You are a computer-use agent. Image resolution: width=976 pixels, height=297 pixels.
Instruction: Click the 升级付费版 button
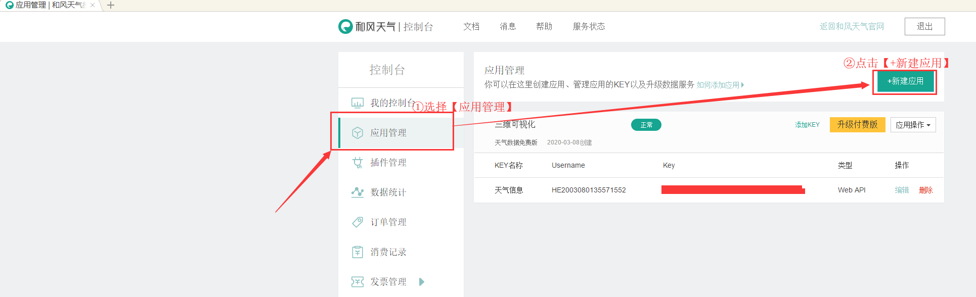point(857,125)
